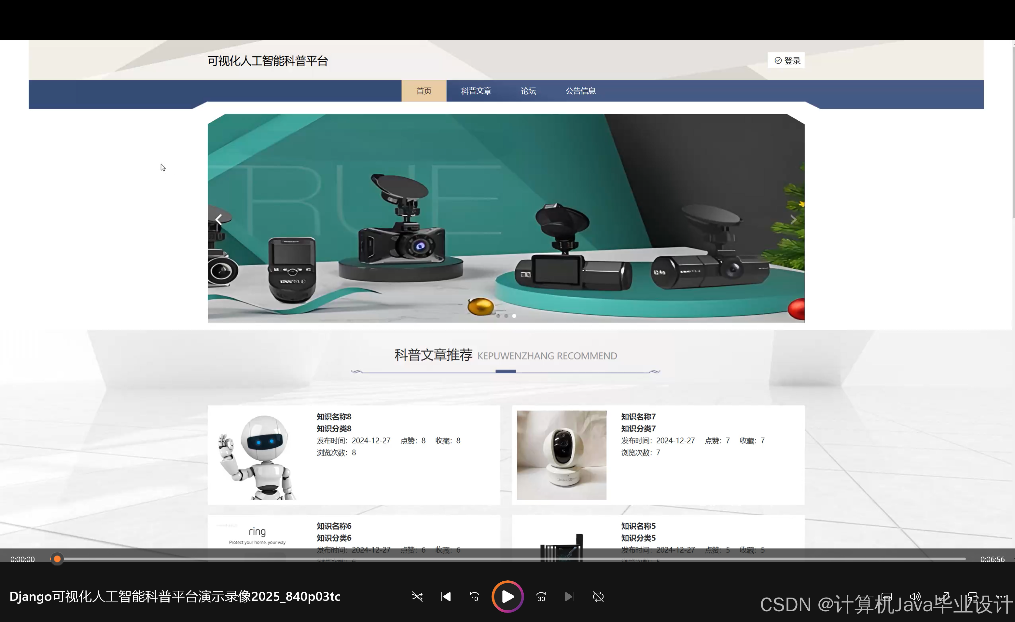Click the 知识分类8 category text

coord(334,428)
